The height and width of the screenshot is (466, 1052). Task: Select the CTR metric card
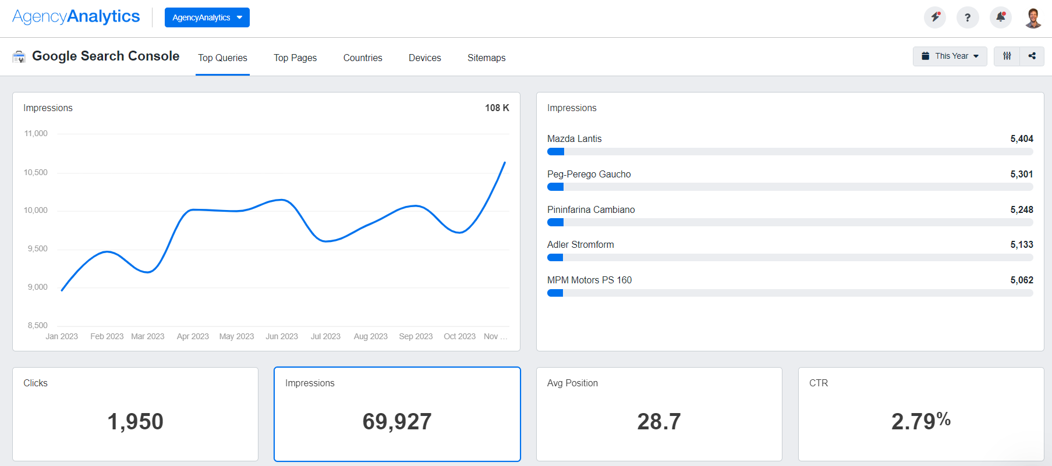click(x=921, y=414)
